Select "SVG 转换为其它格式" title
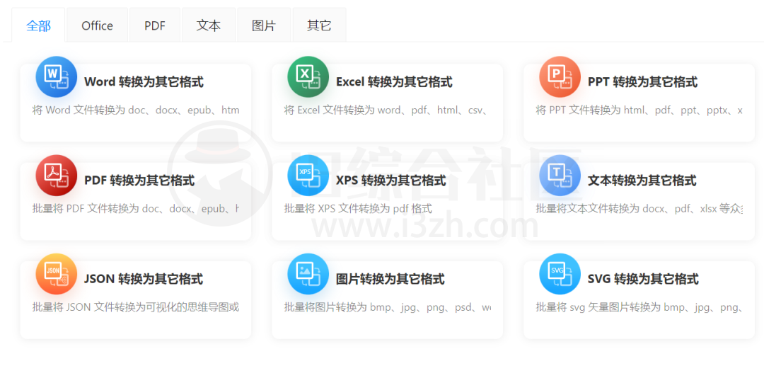 point(643,279)
